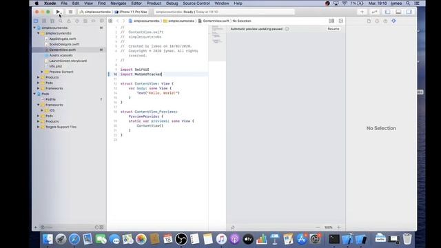441x248 pixels.
Task: Select Assets.xcassets in navigator
Action: pos(61,55)
